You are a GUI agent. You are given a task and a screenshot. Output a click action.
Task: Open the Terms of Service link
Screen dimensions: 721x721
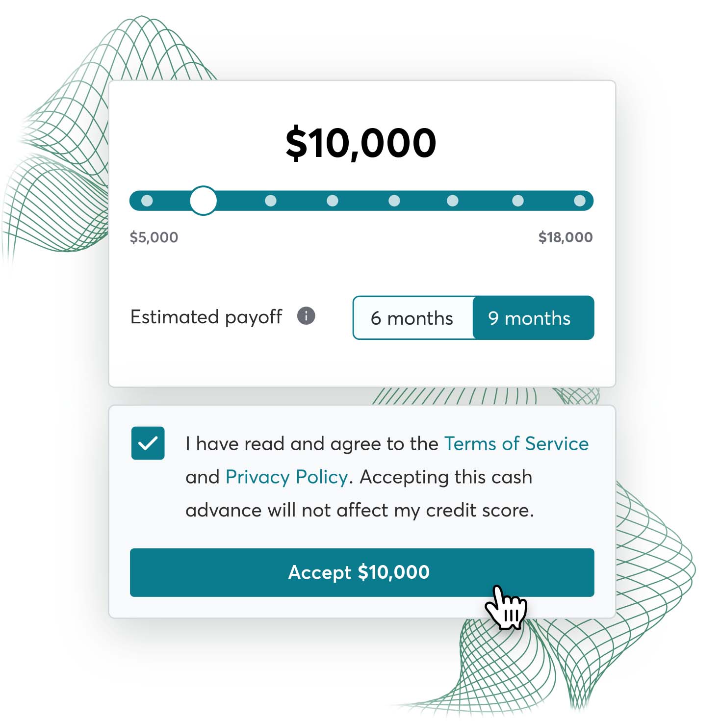tap(516, 443)
